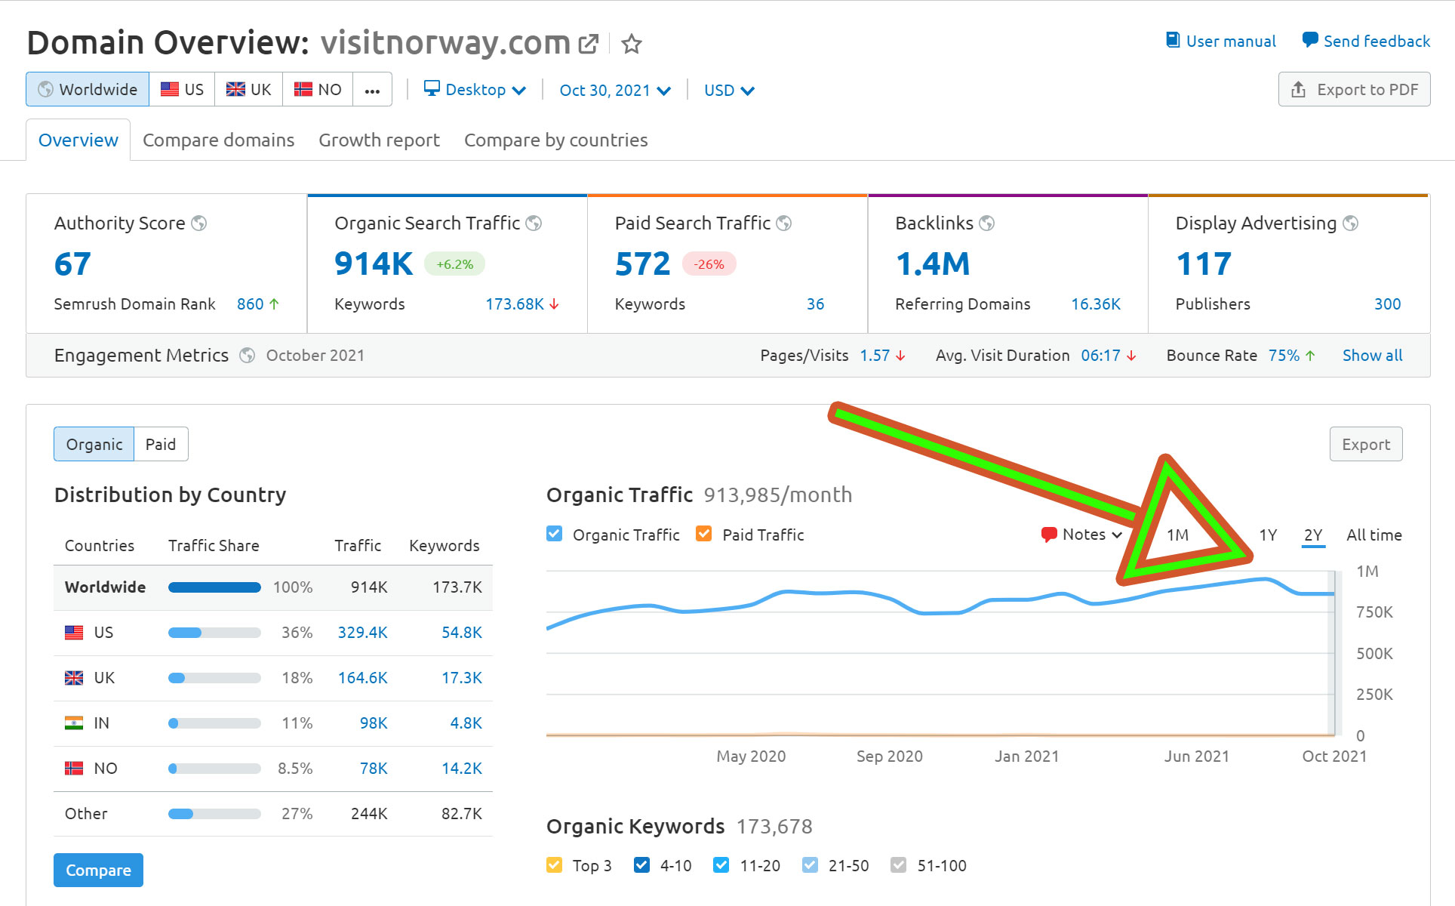Toggle 21-50 keywords checkbox
The image size is (1455, 906).
point(810,864)
